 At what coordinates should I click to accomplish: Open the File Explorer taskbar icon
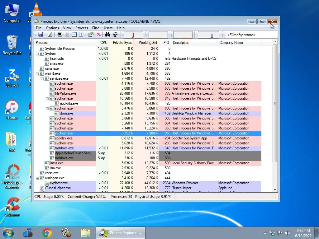pos(86,233)
